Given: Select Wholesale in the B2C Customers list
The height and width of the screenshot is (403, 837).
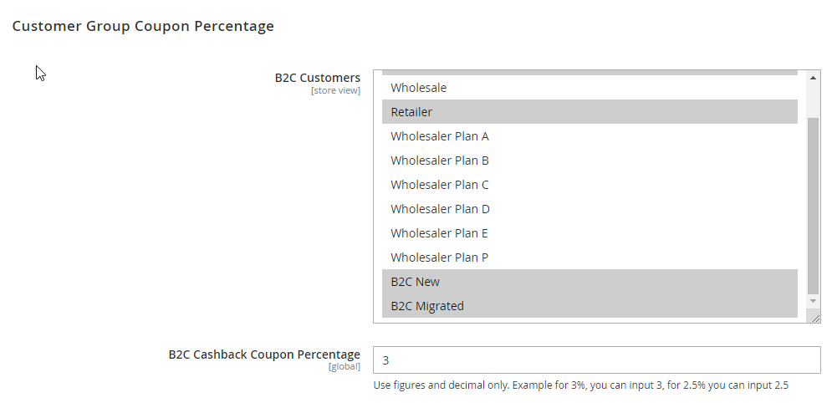Looking at the screenshot, I should (x=419, y=88).
